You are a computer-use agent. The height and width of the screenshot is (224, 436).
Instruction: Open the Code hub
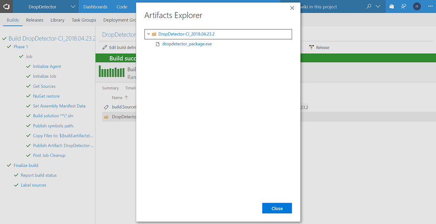click(122, 7)
